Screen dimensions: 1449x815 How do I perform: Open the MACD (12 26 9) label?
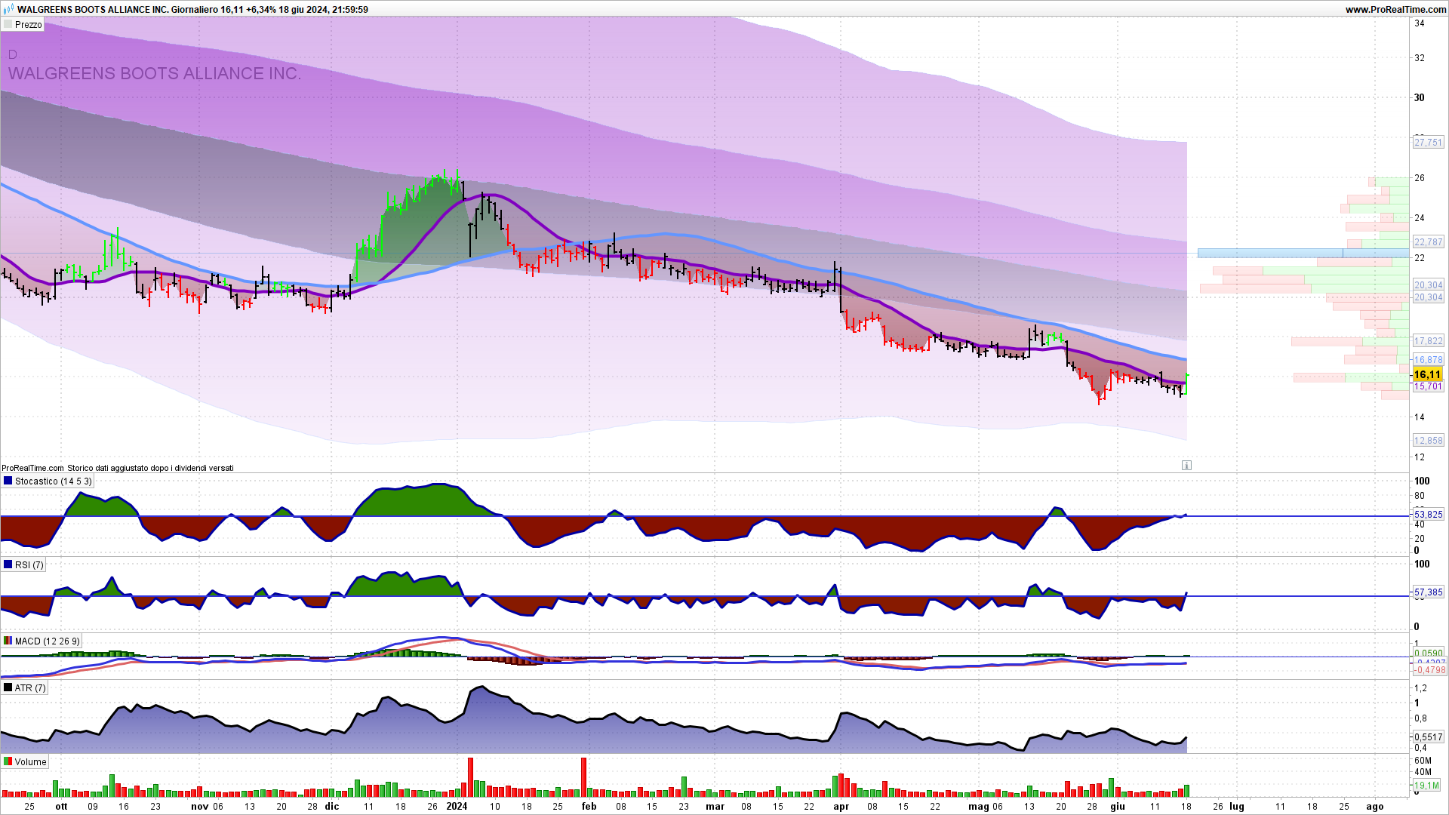[x=47, y=641]
